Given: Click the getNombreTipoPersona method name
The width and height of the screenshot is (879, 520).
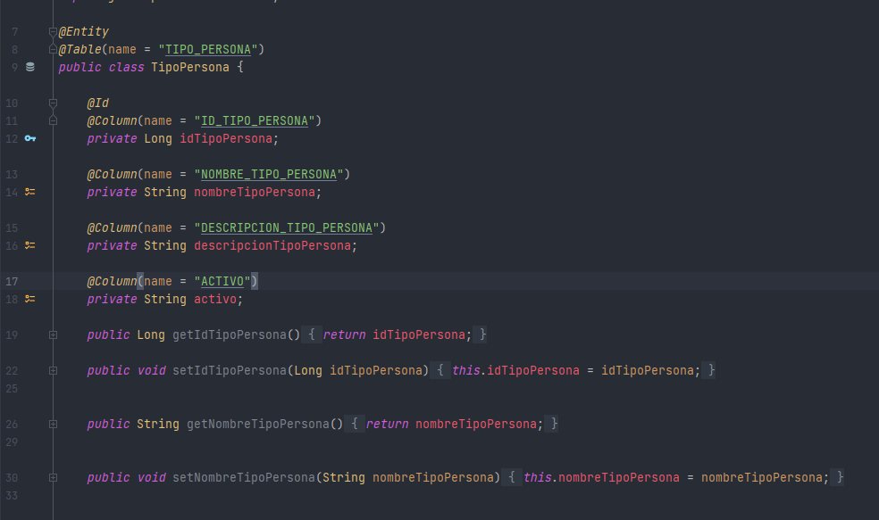Looking at the screenshot, I should point(258,425).
